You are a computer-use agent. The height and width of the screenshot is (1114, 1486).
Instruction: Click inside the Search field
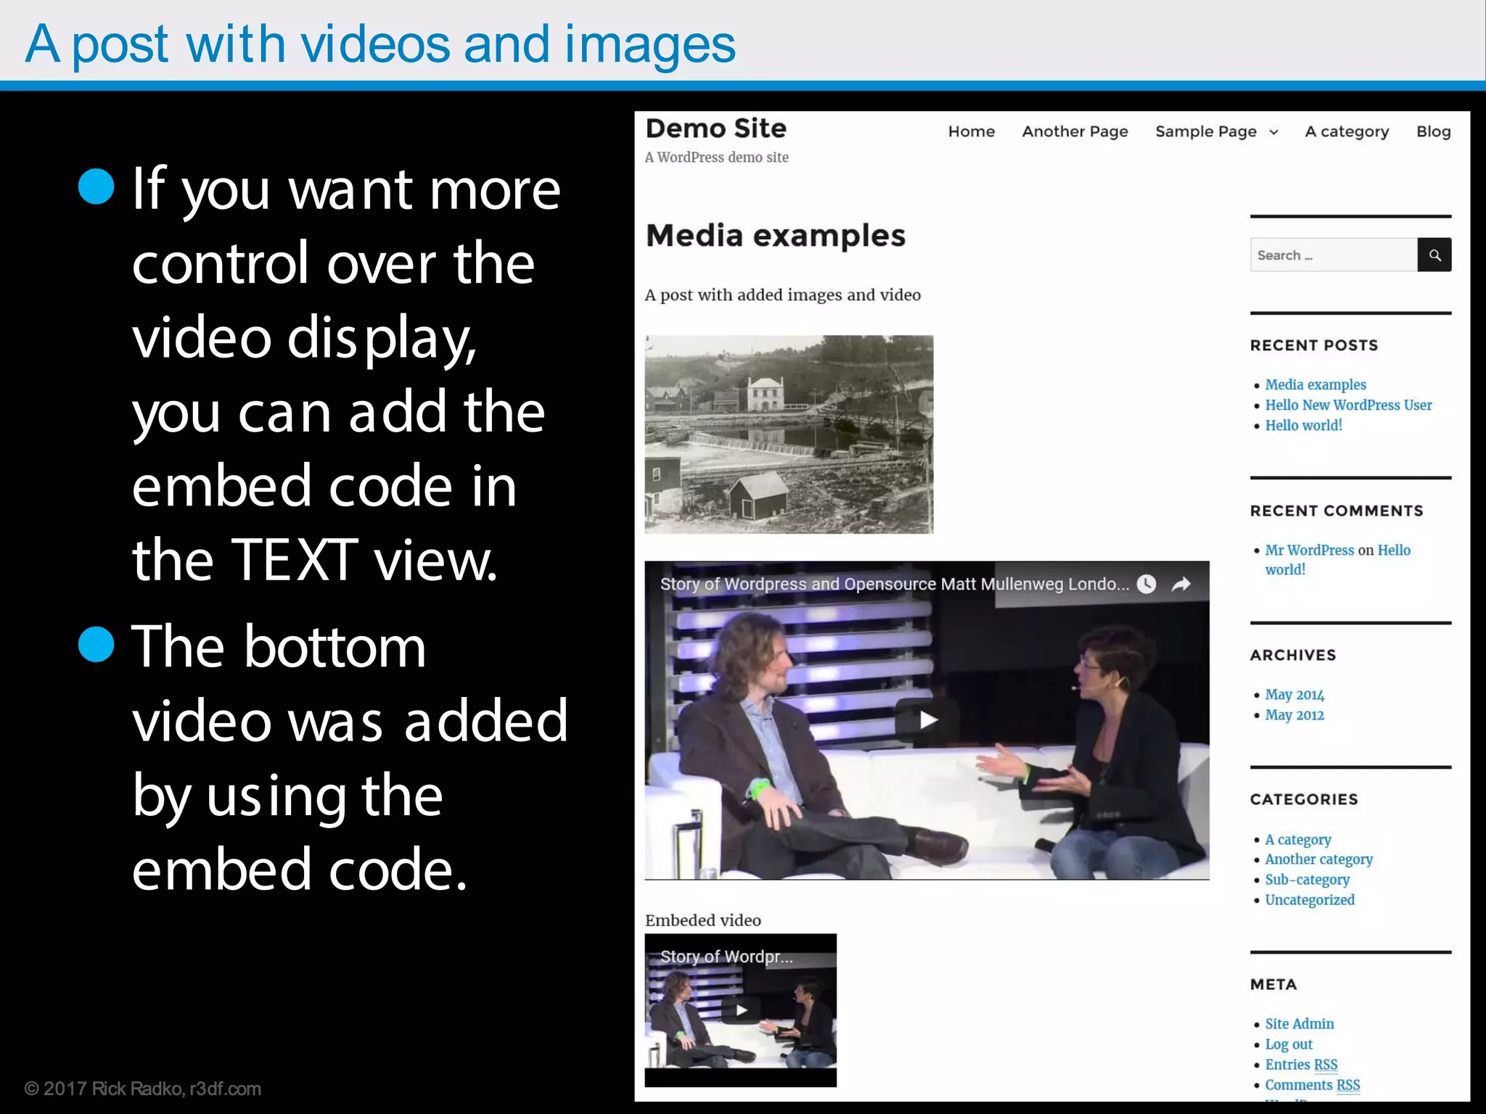(x=1334, y=255)
